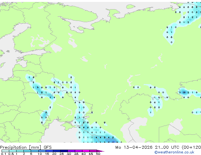Pick the legend swatch between 2 and 5
Viewport: 201px width, 155px height.
tap(27, 151)
